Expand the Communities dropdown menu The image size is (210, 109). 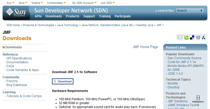(x=56, y=3)
